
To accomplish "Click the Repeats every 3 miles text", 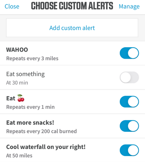I will click(32, 58).
